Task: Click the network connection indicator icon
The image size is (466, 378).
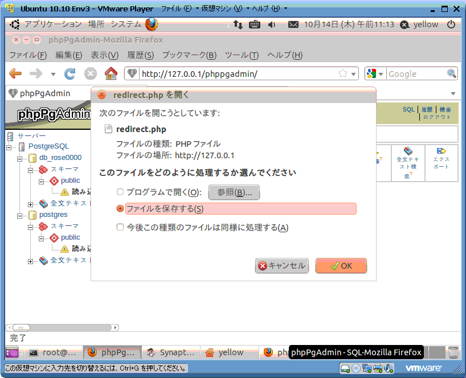Action: pyautogui.click(x=238, y=24)
